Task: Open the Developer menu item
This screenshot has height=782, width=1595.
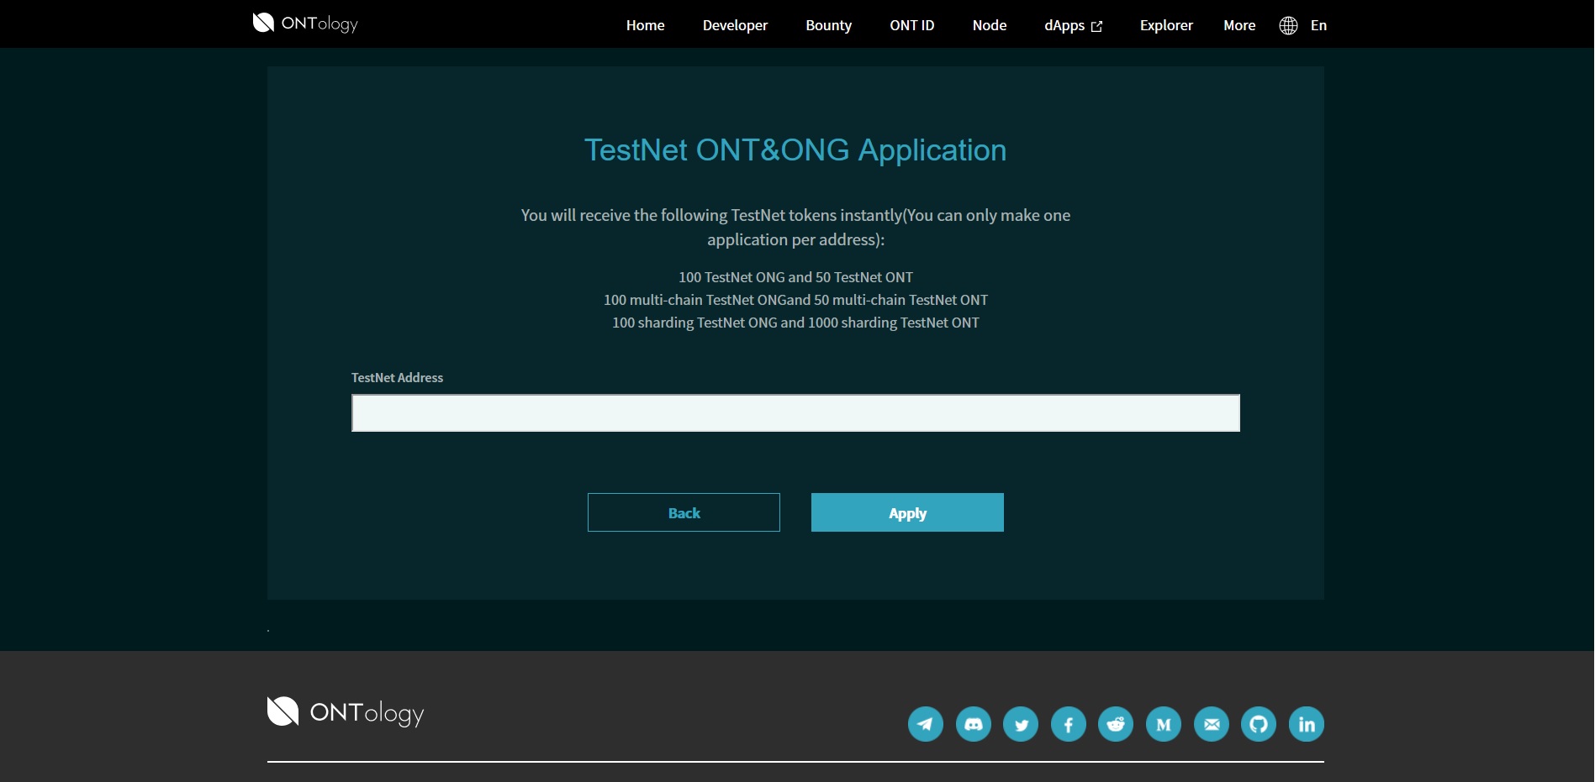Action: [735, 25]
